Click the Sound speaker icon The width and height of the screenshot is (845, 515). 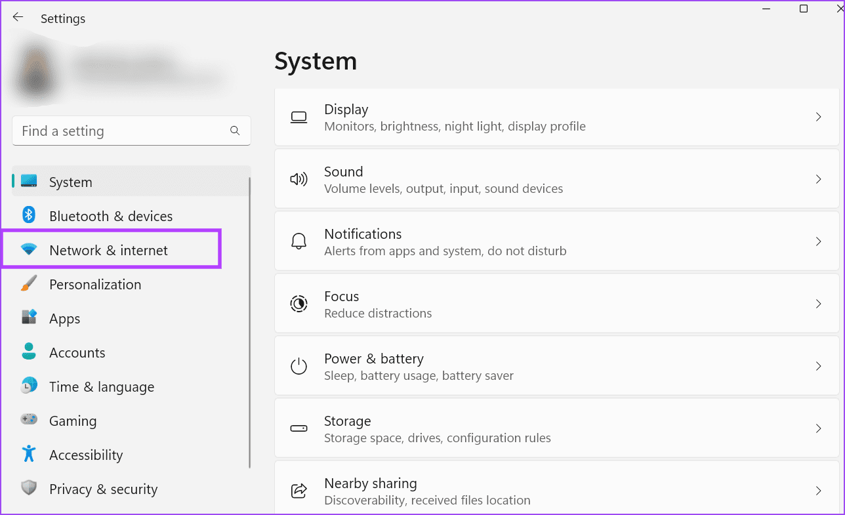[x=299, y=180]
